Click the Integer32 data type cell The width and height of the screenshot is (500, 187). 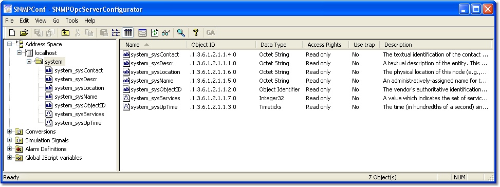coord(271,98)
